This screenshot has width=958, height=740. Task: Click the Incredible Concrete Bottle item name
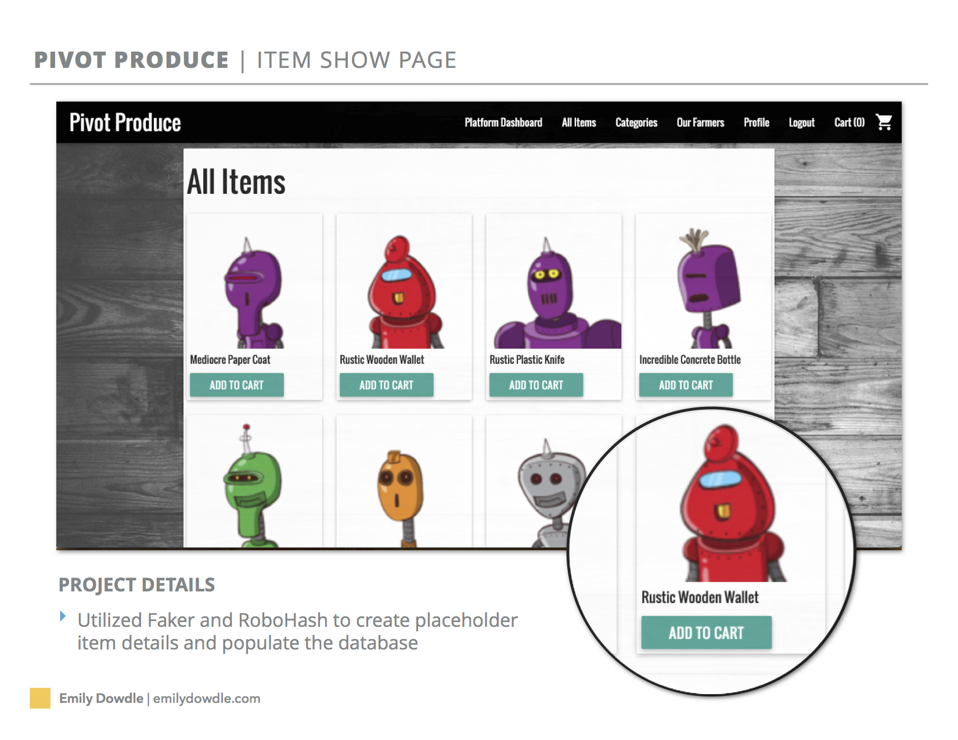tap(690, 360)
